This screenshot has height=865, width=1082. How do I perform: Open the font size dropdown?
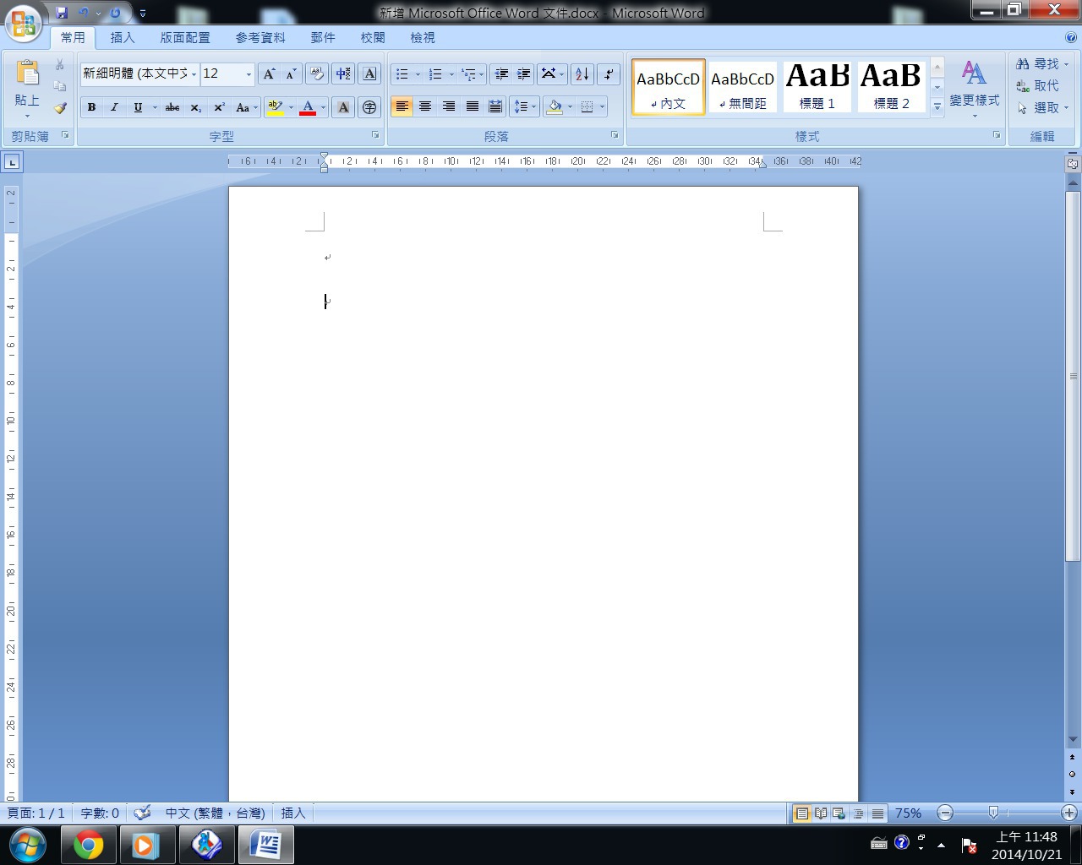249,74
